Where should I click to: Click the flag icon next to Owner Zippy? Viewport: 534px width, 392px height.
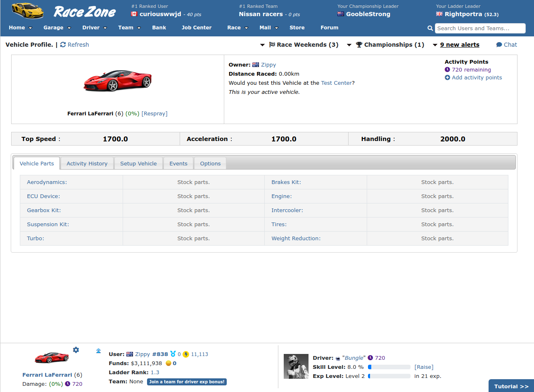click(x=256, y=65)
